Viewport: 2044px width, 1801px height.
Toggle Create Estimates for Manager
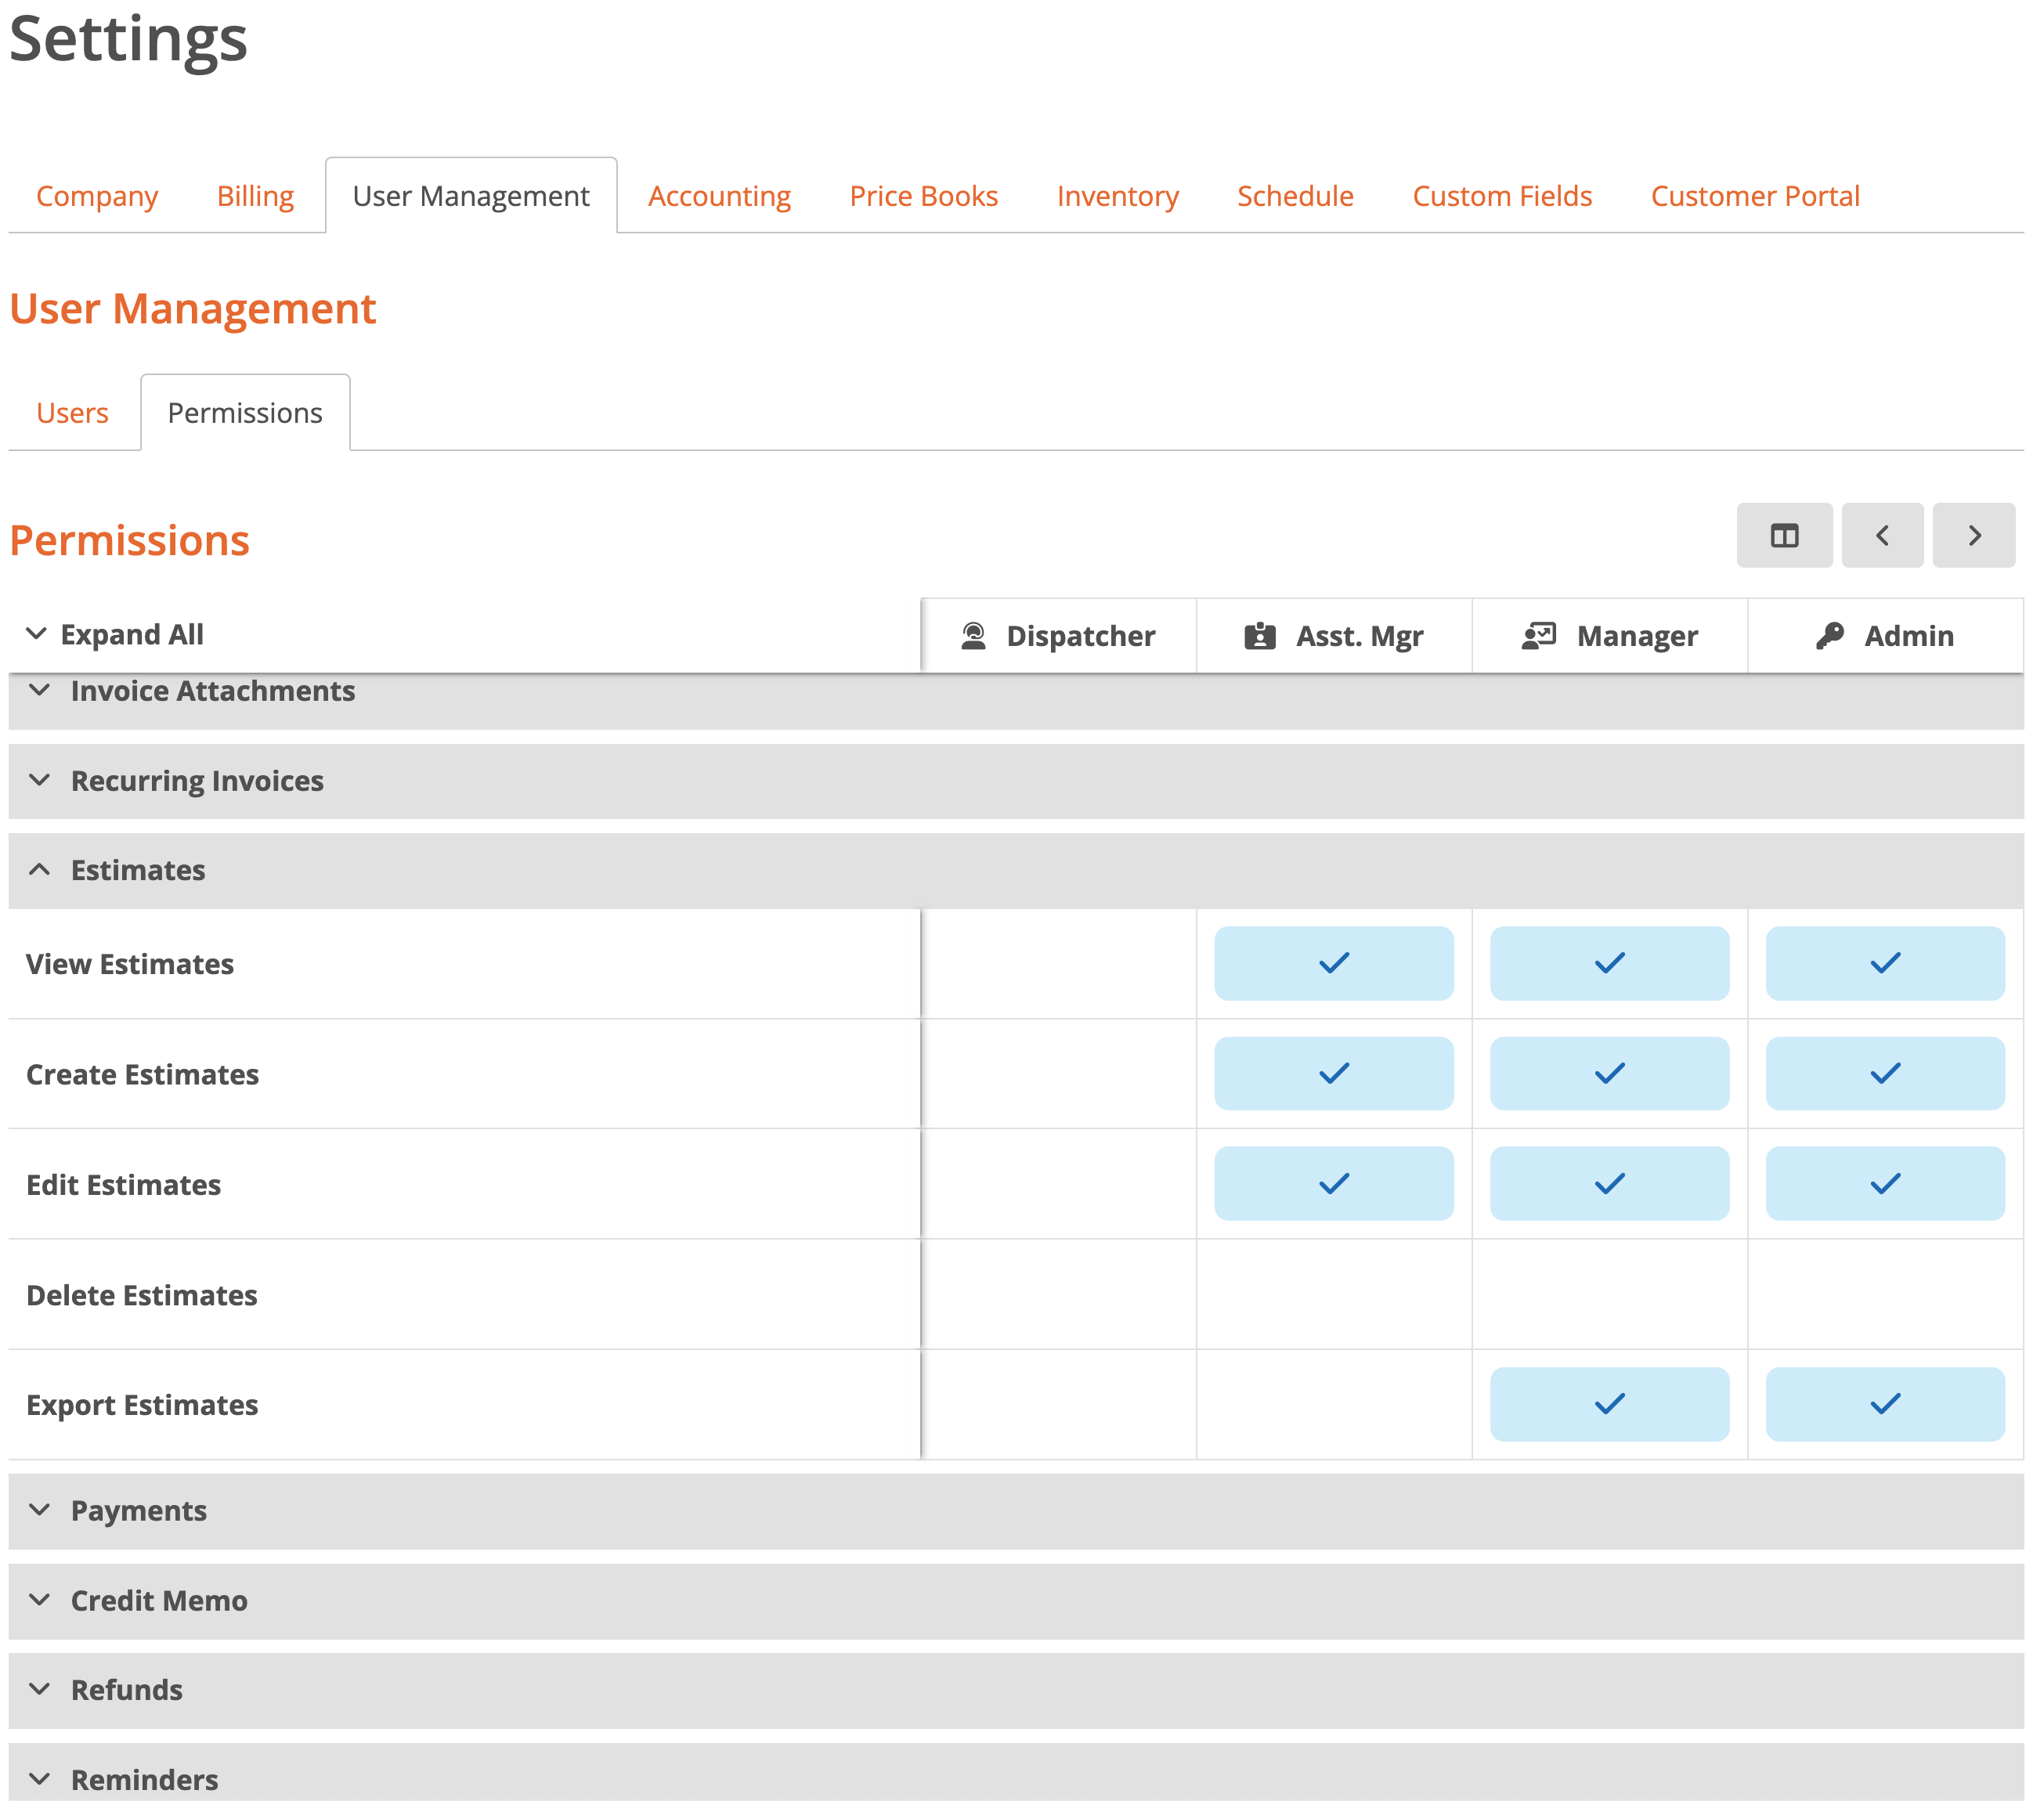point(1610,1073)
